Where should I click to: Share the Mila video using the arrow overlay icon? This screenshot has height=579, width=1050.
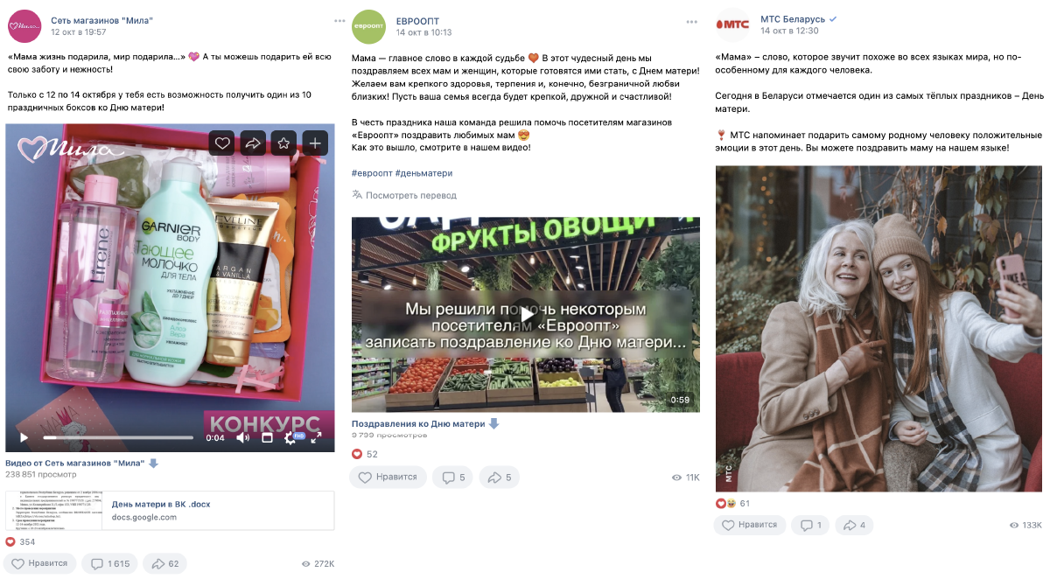click(x=253, y=143)
